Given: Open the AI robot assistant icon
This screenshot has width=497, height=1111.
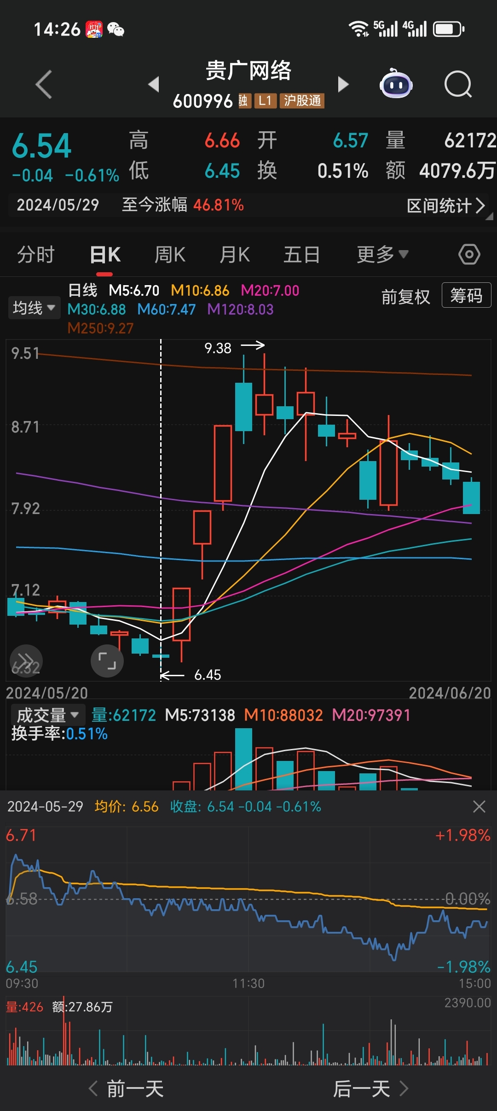Looking at the screenshot, I should pos(396,84).
